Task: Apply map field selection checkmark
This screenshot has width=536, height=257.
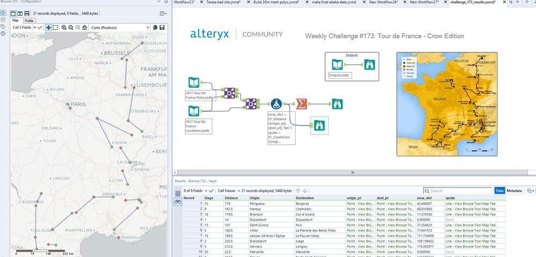Action: (x=40, y=28)
